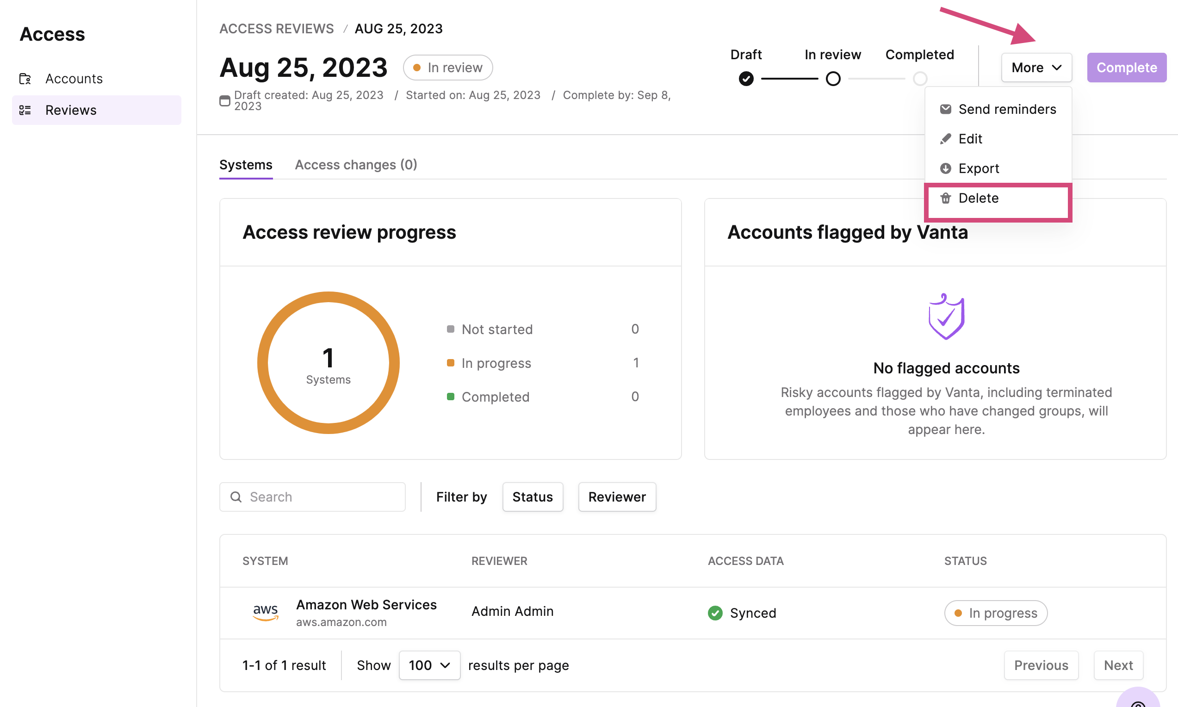Choose Export from the More menu

click(998, 168)
